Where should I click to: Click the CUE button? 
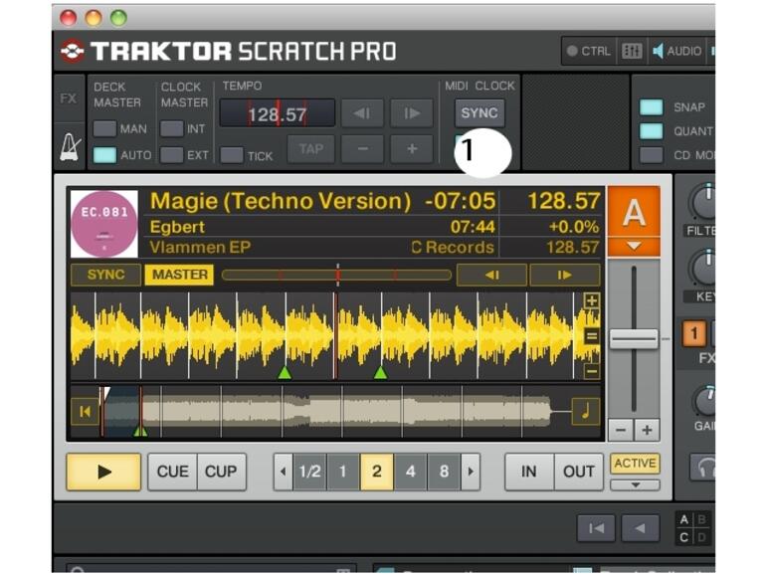(x=172, y=472)
